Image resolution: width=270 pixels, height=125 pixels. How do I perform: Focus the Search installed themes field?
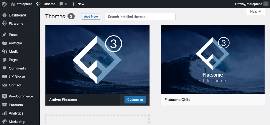141,17
